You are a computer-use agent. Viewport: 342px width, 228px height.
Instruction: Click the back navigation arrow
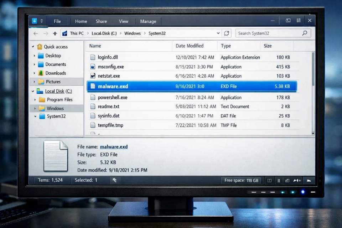pos(35,33)
